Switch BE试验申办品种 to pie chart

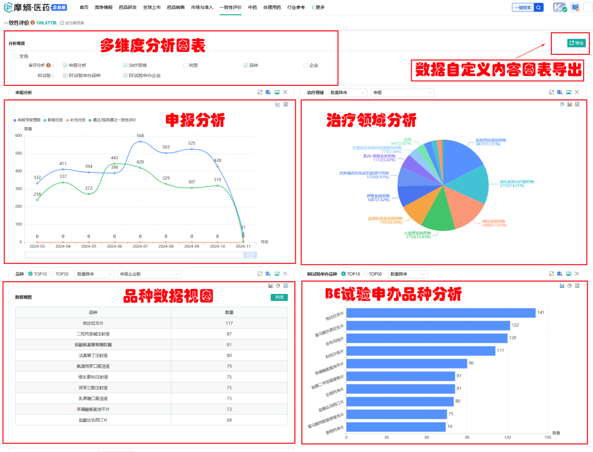(570, 286)
